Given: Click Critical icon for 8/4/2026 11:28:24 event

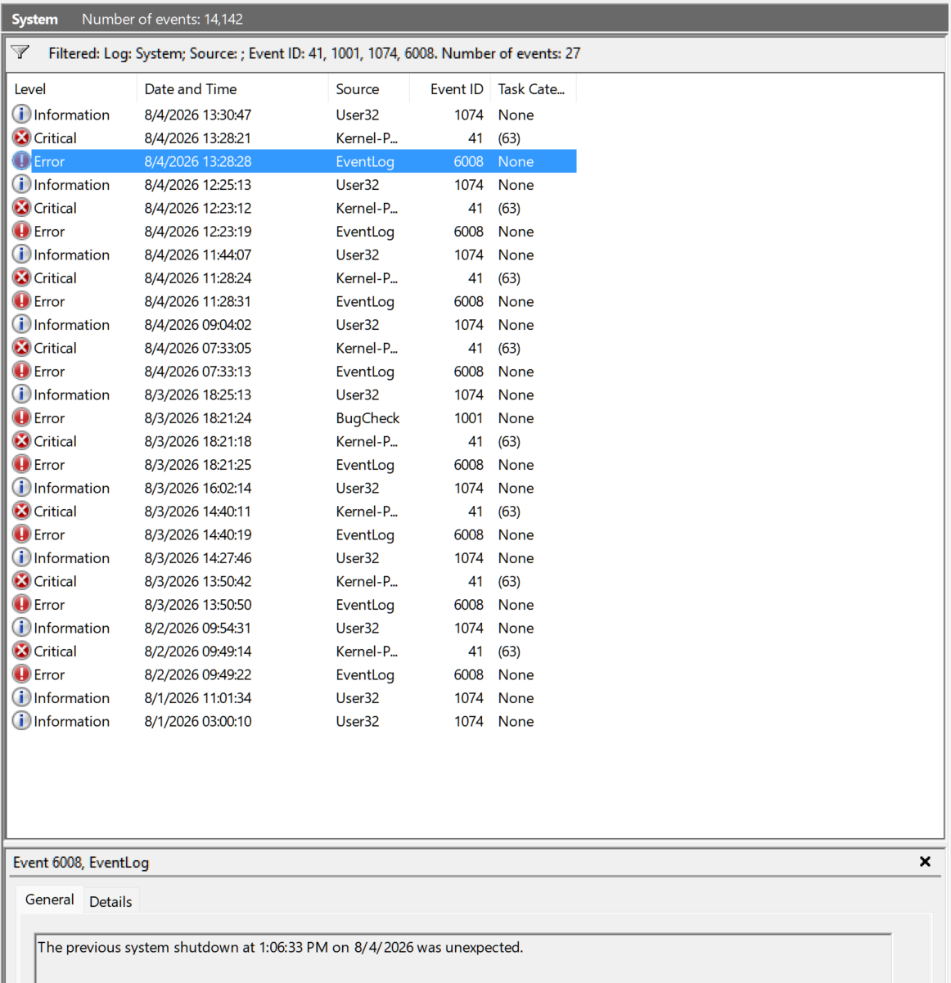Looking at the screenshot, I should (22, 277).
